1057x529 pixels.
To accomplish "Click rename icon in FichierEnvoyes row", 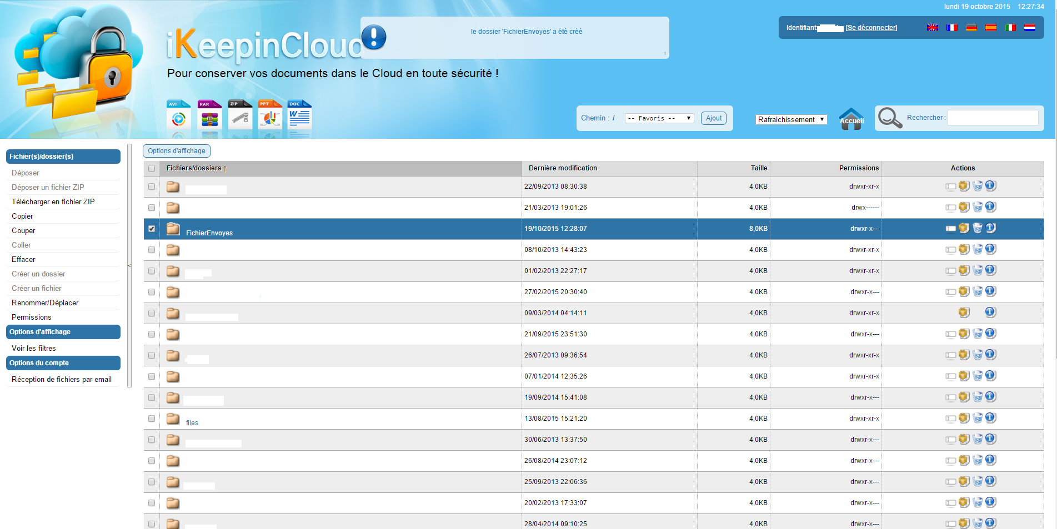I will click(x=951, y=229).
